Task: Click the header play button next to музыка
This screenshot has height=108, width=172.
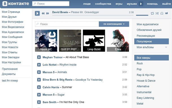Action: (141, 4)
